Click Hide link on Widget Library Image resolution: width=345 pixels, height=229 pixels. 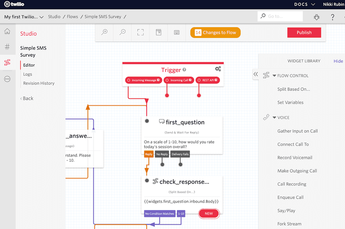pyautogui.click(x=338, y=61)
